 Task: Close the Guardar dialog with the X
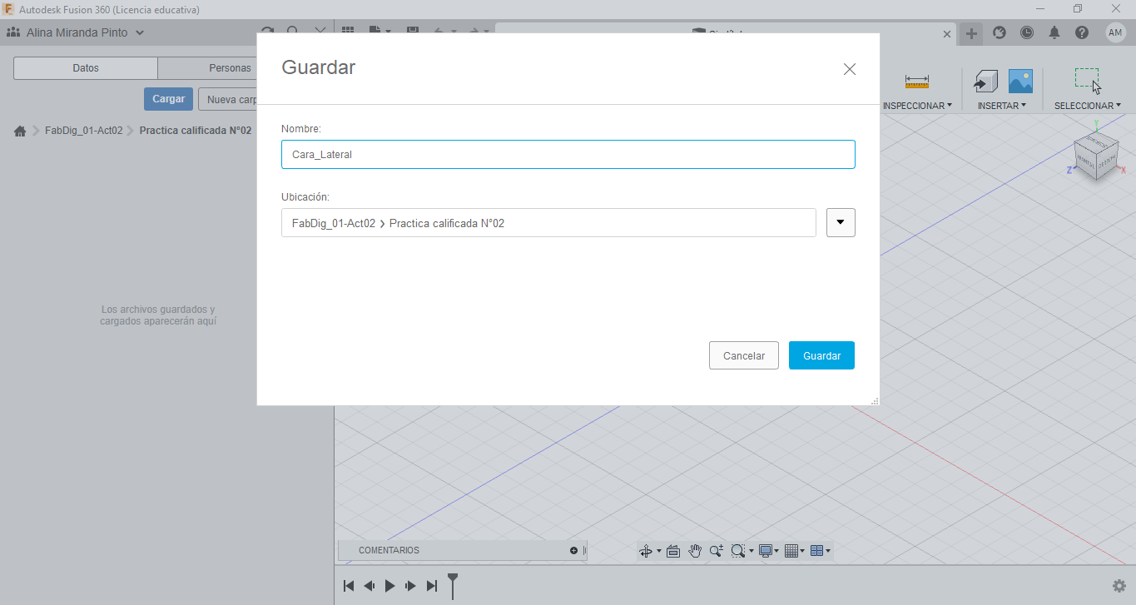coord(850,69)
